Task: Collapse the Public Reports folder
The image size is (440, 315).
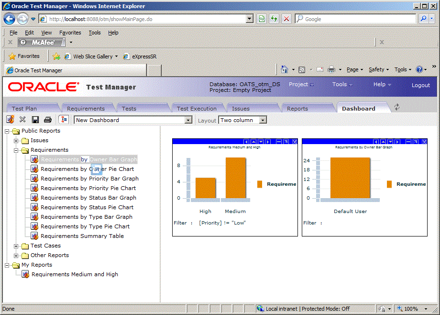Action: (7, 131)
